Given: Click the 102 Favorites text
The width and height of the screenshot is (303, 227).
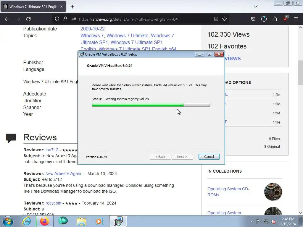Looking at the screenshot, I should 227,46.
